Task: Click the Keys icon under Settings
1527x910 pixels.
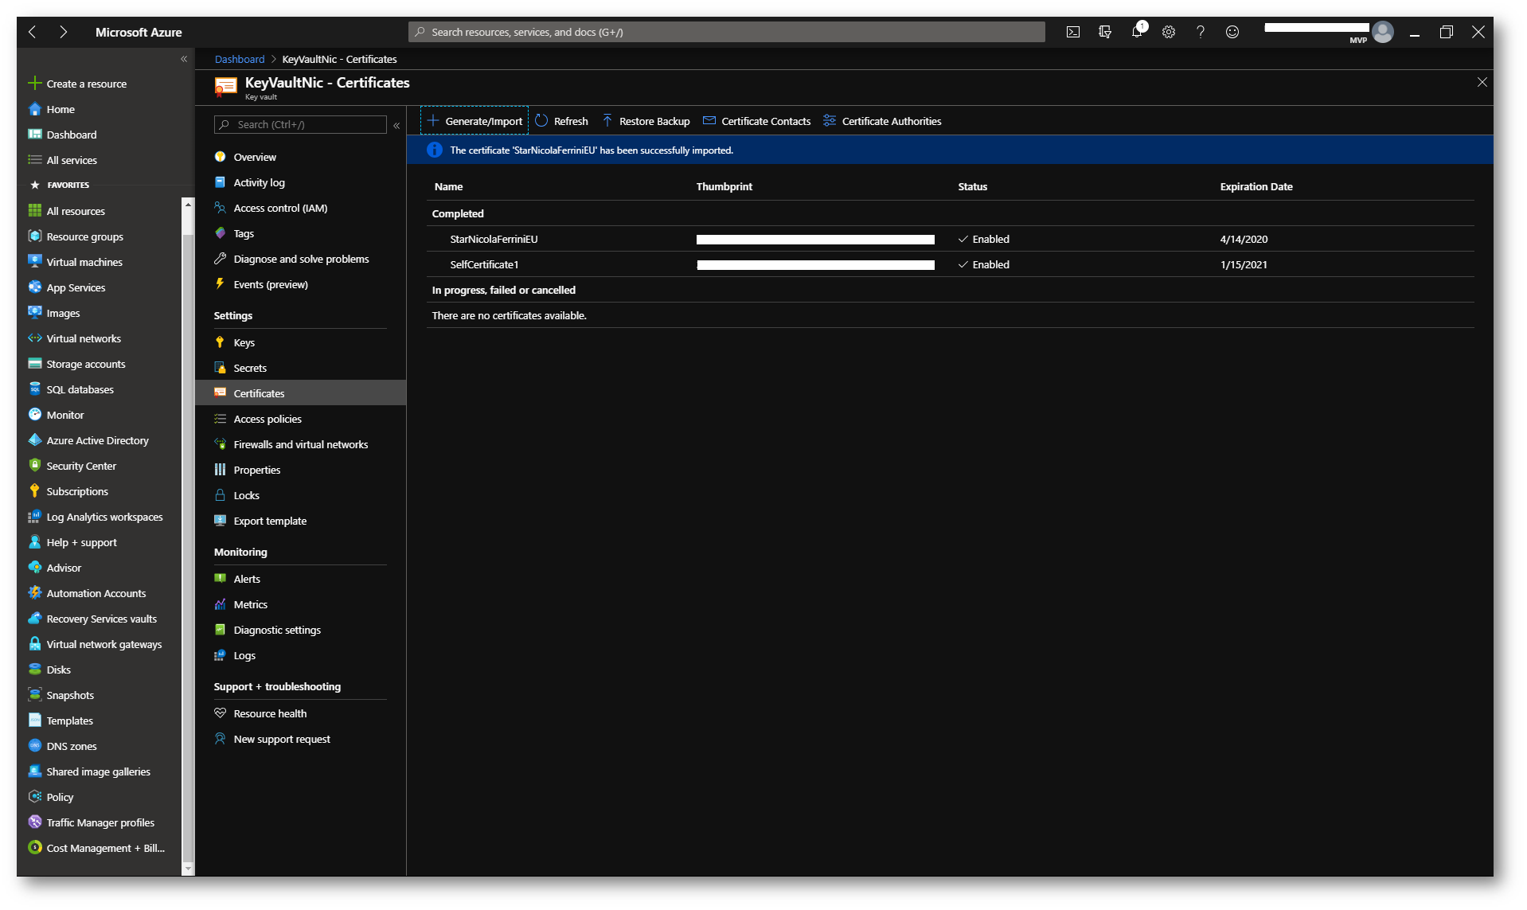Action: click(x=220, y=342)
